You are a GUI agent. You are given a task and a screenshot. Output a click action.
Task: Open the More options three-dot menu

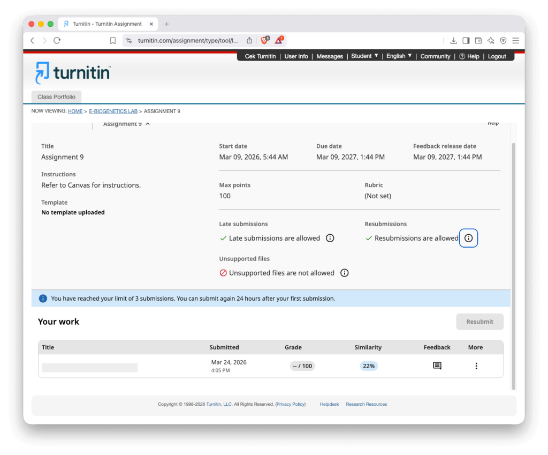click(476, 366)
